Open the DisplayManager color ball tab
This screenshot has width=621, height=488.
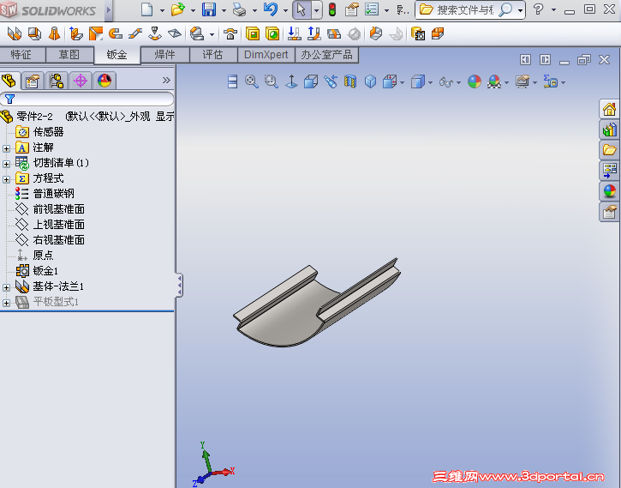tap(104, 81)
